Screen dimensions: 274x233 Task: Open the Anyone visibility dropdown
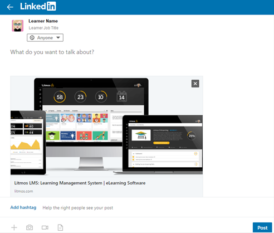[x=45, y=38]
